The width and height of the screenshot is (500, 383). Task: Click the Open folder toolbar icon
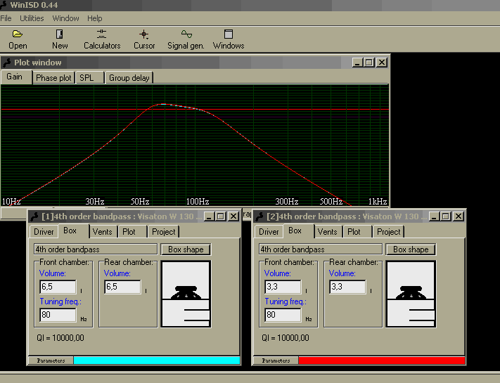click(18, 34)
